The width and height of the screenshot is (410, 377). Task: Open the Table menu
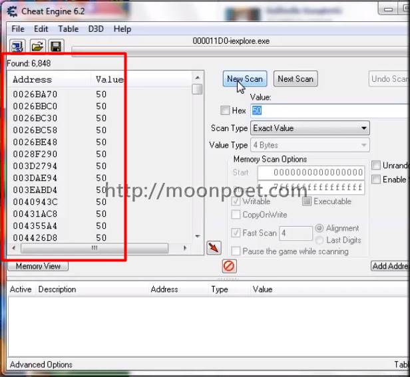[x=68, y=29]
